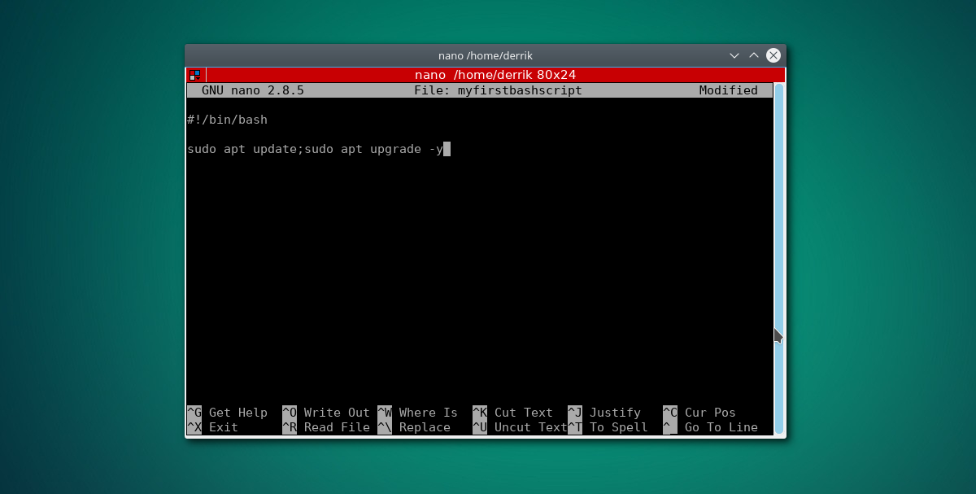Click the ^U Uncut Text shortcut
Screen dimensions: 976x494
point(520,427)
